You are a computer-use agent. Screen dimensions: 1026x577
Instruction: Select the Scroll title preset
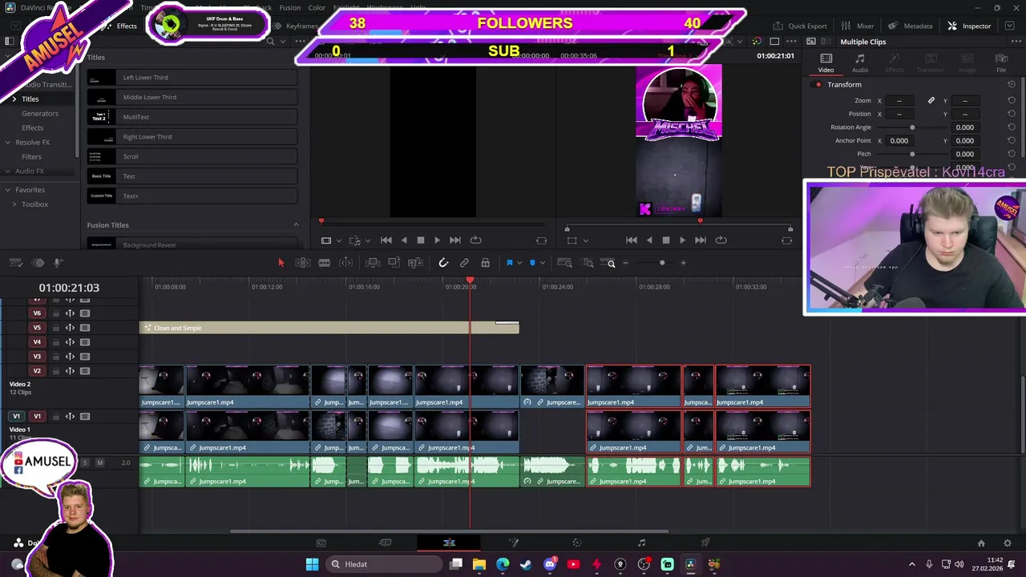pos(192,156)
